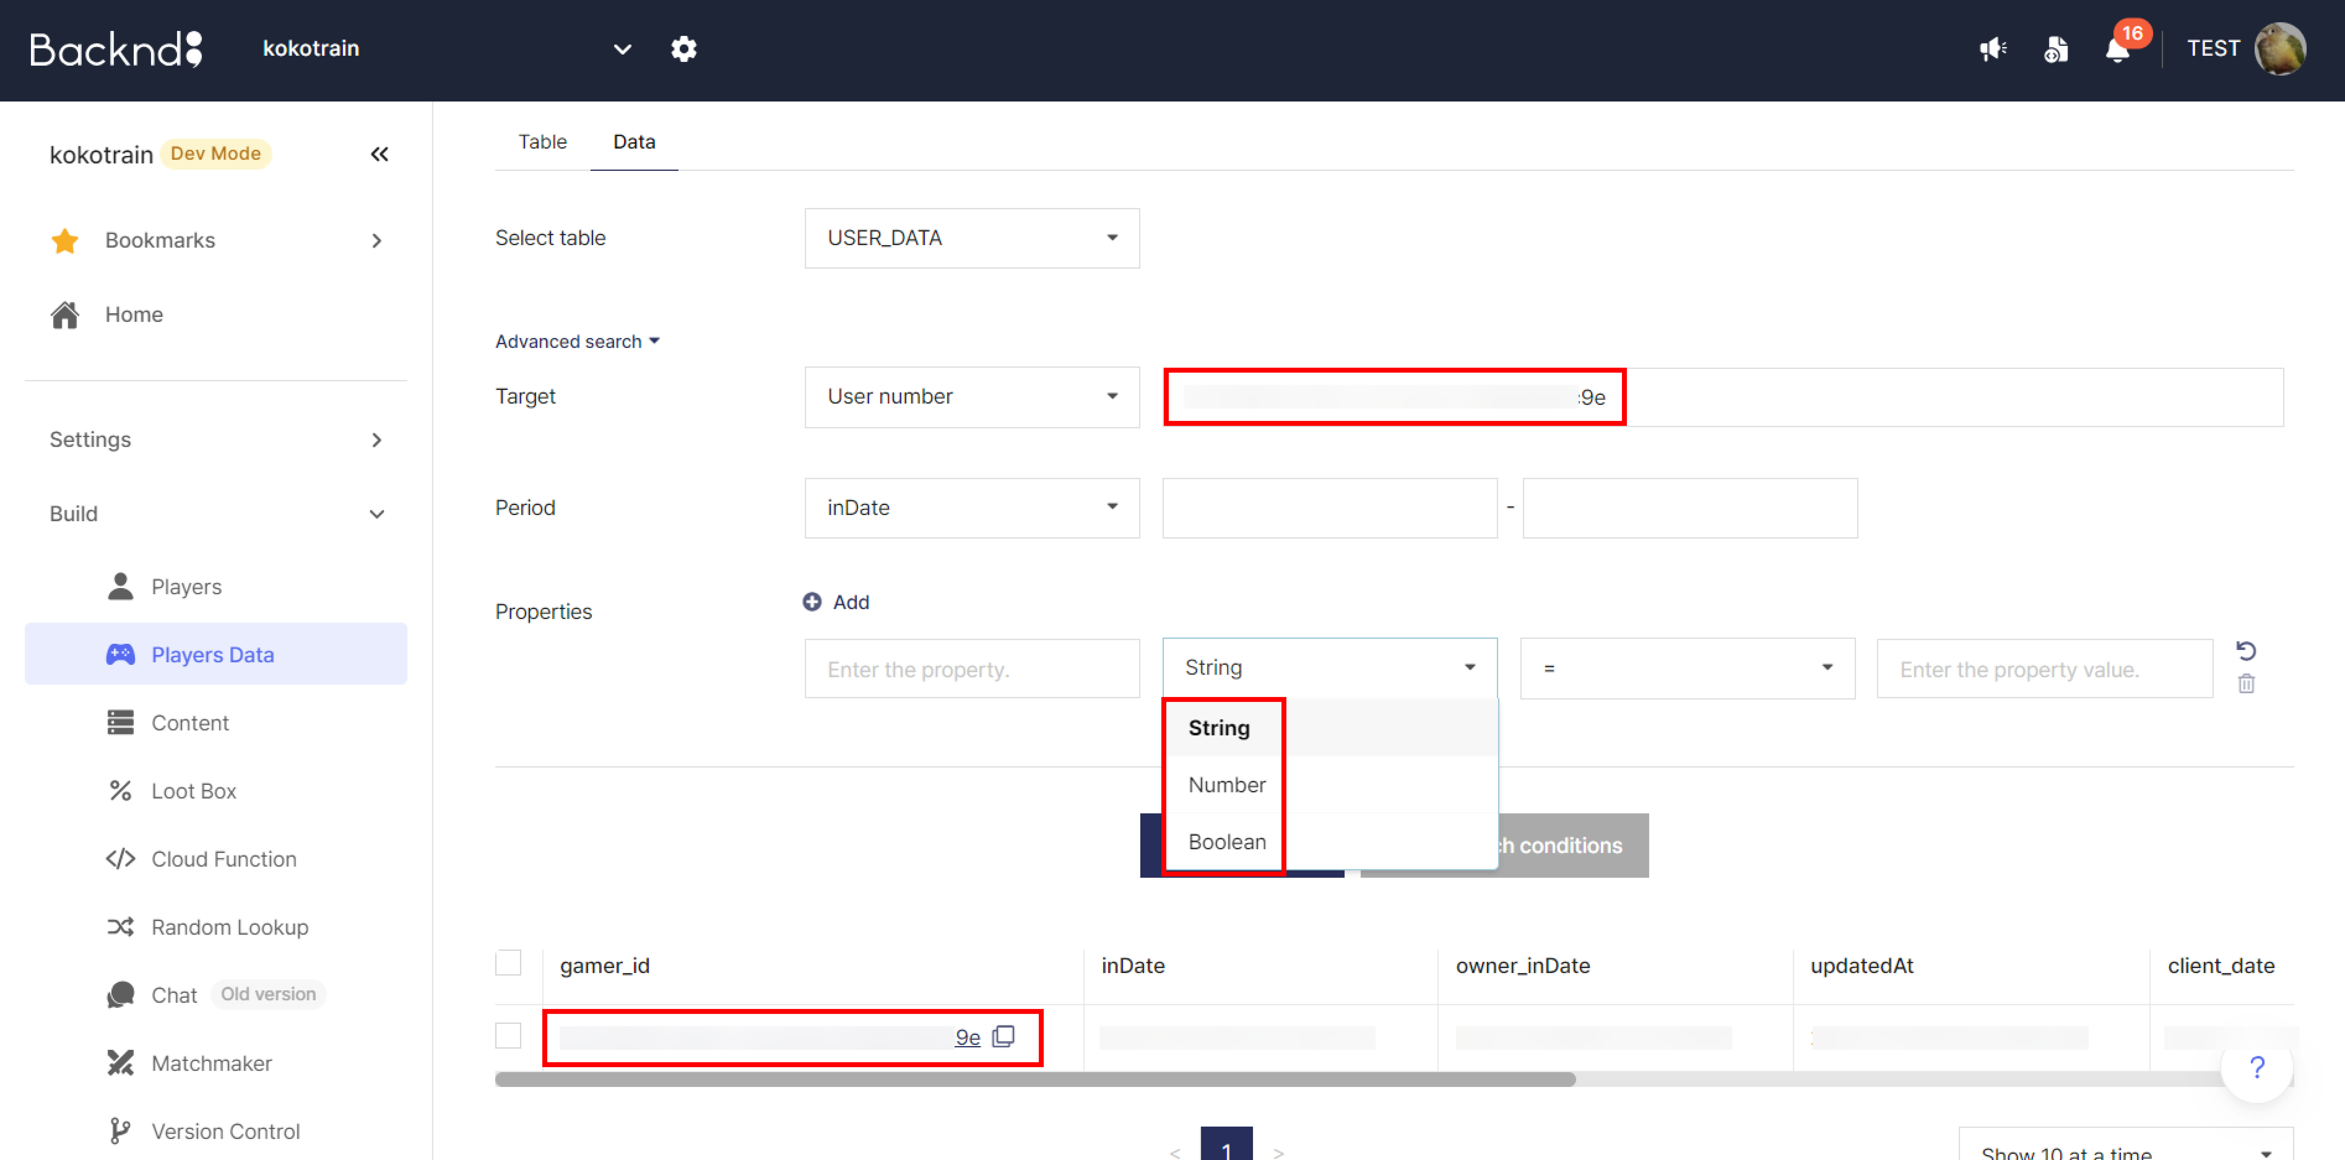Click the Add property plus icon
The height and width of the screenshot is (1160, 2345).
click(812, 602)
